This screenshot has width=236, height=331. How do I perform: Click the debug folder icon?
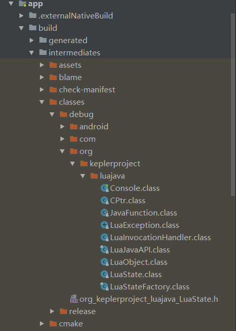point(63,114)
